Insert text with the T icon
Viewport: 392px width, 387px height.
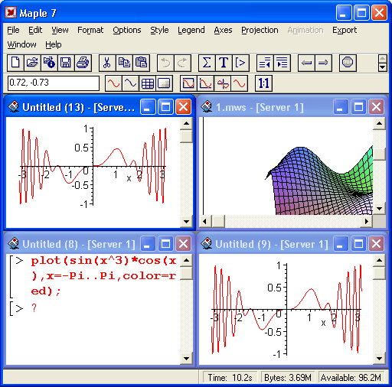point(224,63)
